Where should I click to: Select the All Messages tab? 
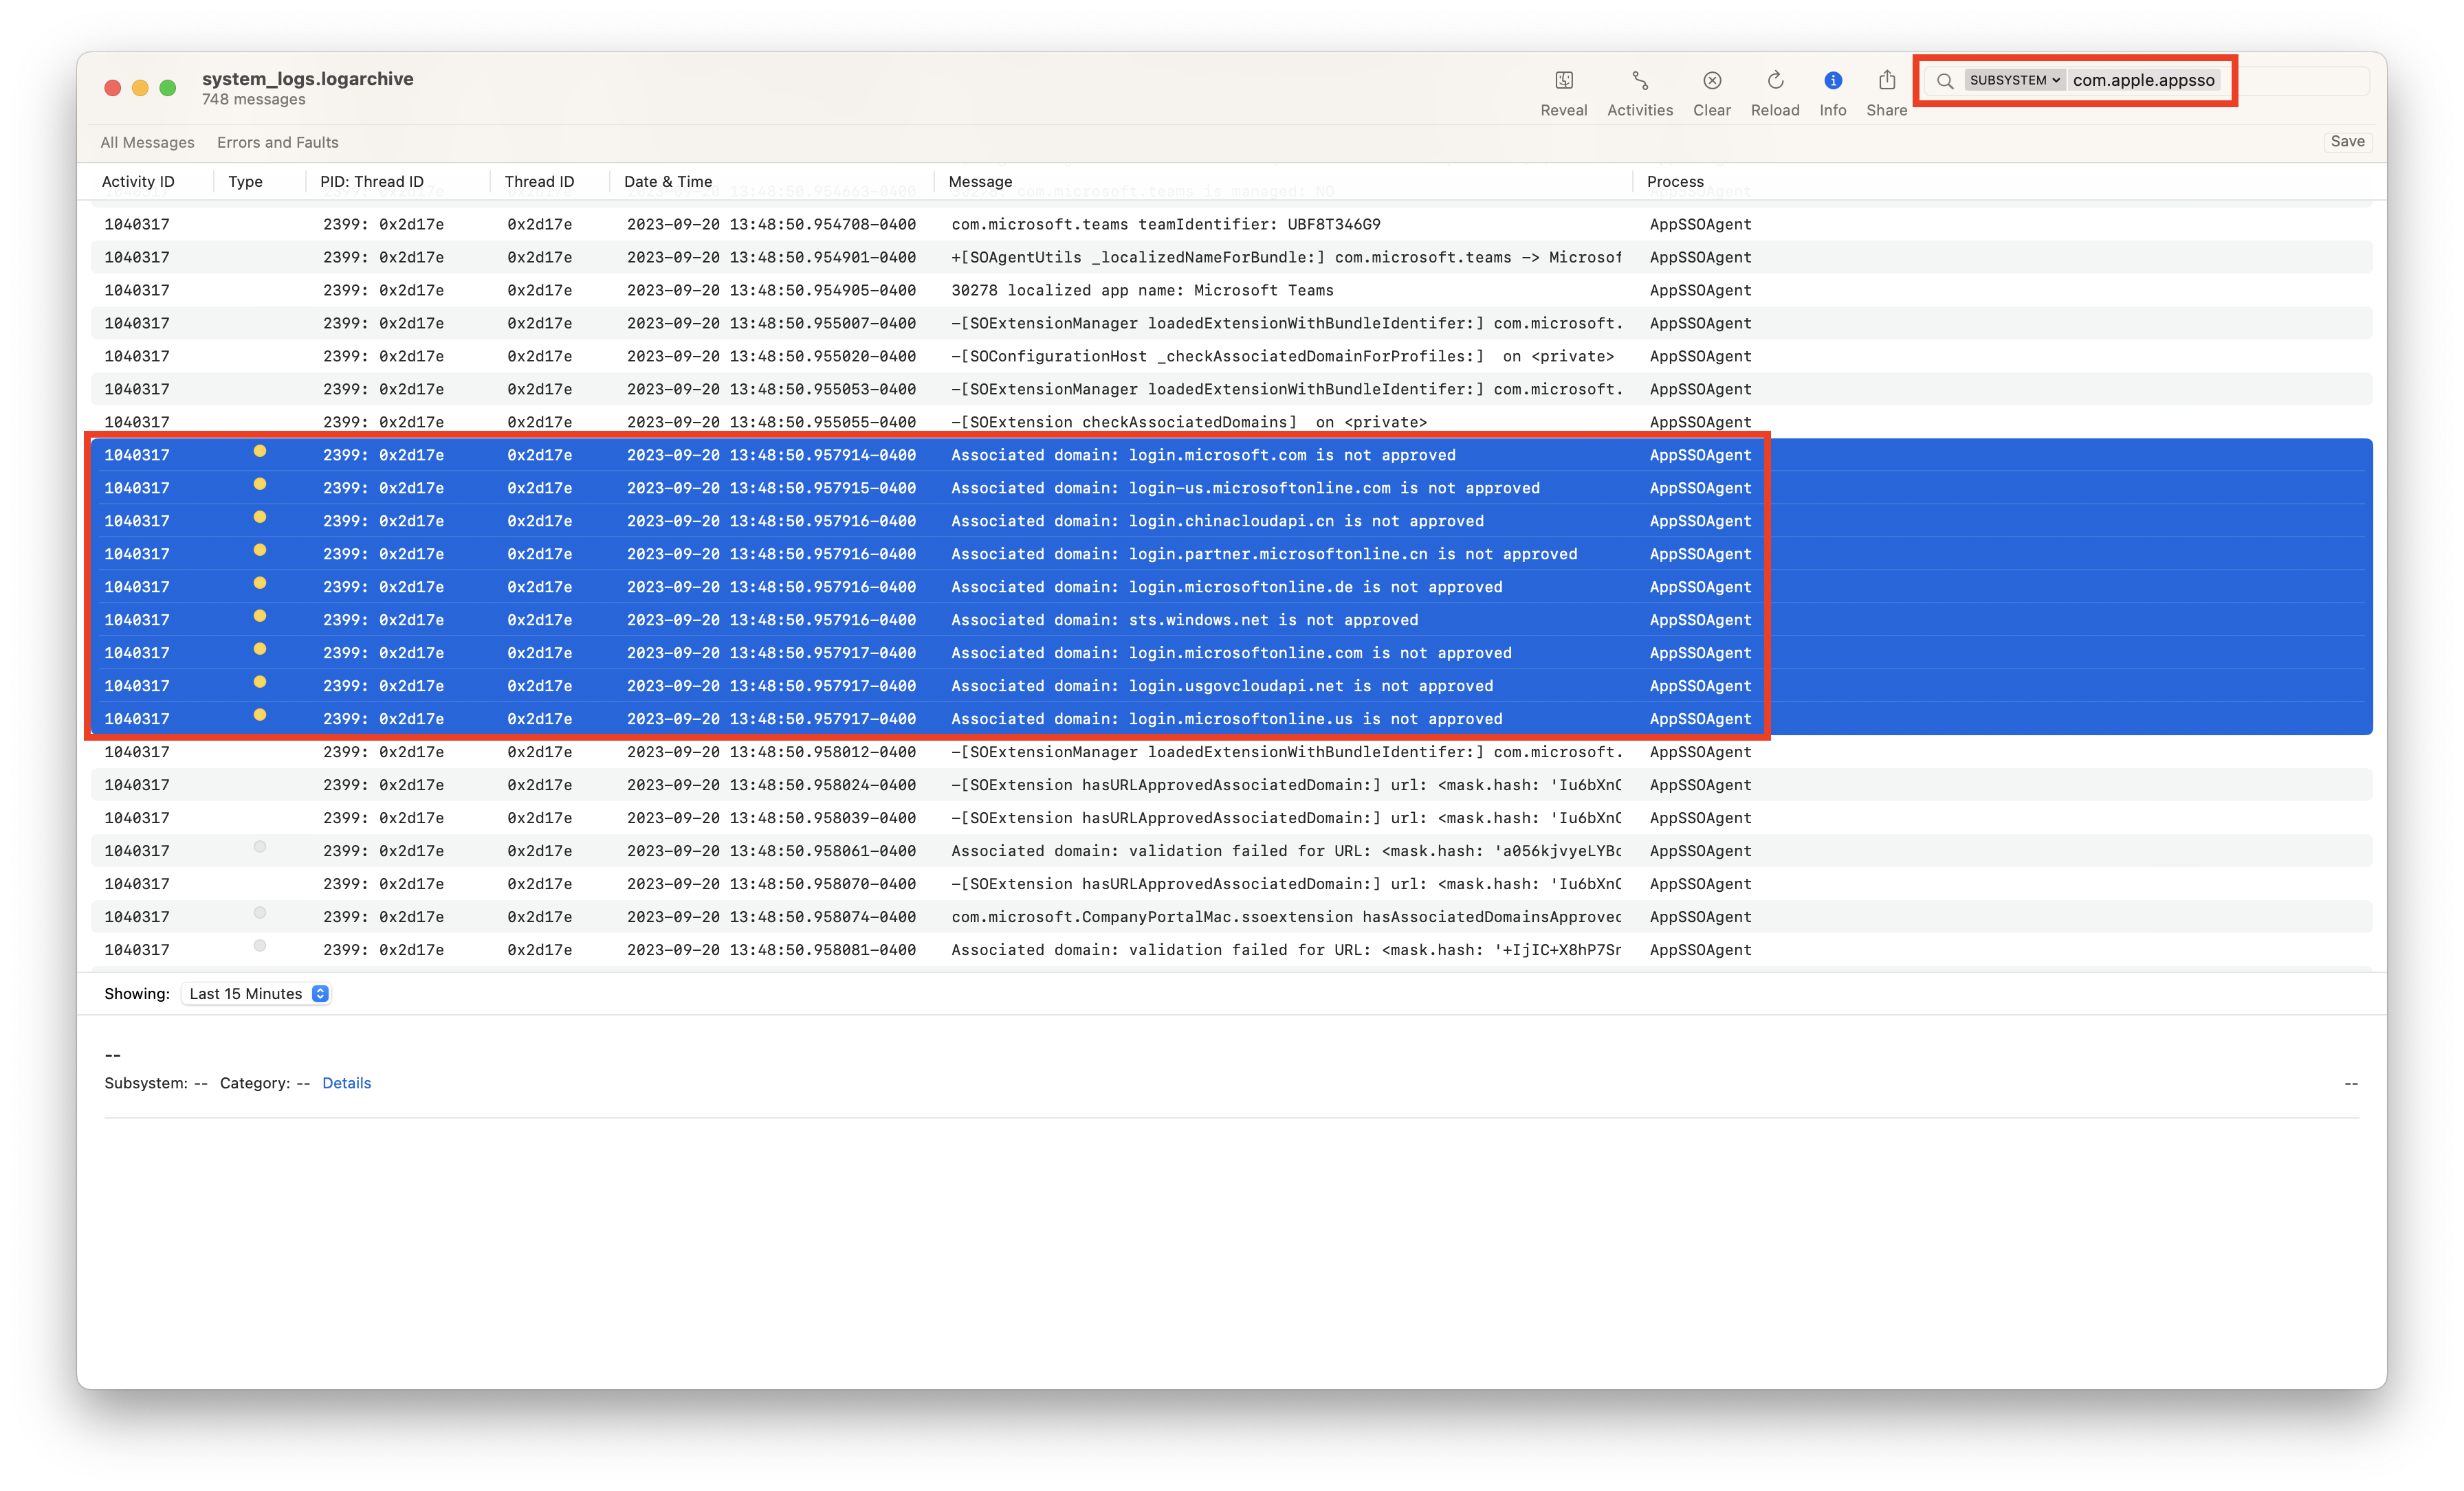tap(147, 142)
